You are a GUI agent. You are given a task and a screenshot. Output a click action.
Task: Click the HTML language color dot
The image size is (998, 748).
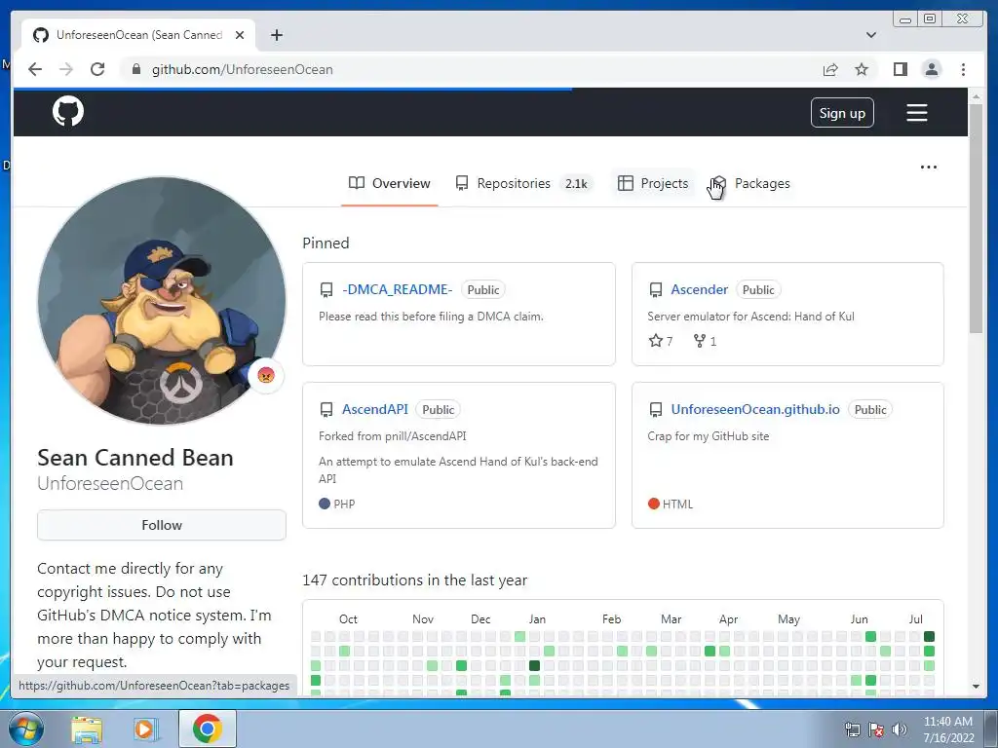(654, 504)
